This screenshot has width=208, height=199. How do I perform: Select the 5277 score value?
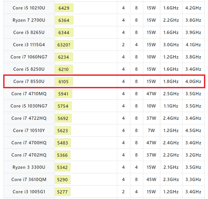pyautogui.click(x=62, y=192)
